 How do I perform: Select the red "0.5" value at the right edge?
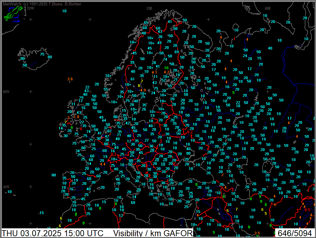[307, 210]
